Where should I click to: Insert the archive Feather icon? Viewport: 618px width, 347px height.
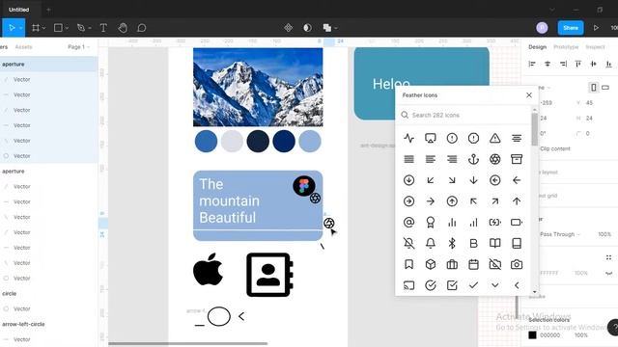[517, 159]
